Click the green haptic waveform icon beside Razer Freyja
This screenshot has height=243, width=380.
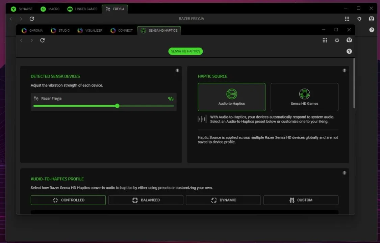pyautogui.click(x=171, y=99)
